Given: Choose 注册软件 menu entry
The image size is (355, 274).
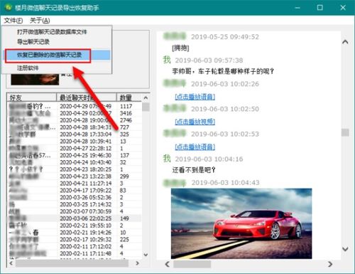Looking at the screenshot, I should point(28,68).
